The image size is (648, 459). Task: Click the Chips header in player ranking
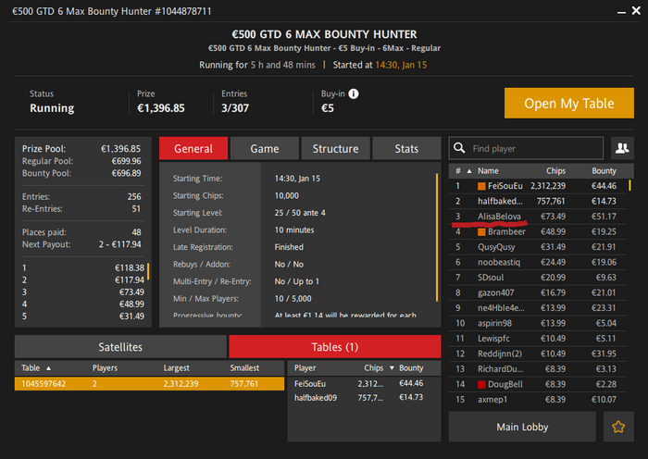pyautogui.click(x=555, y=170)
